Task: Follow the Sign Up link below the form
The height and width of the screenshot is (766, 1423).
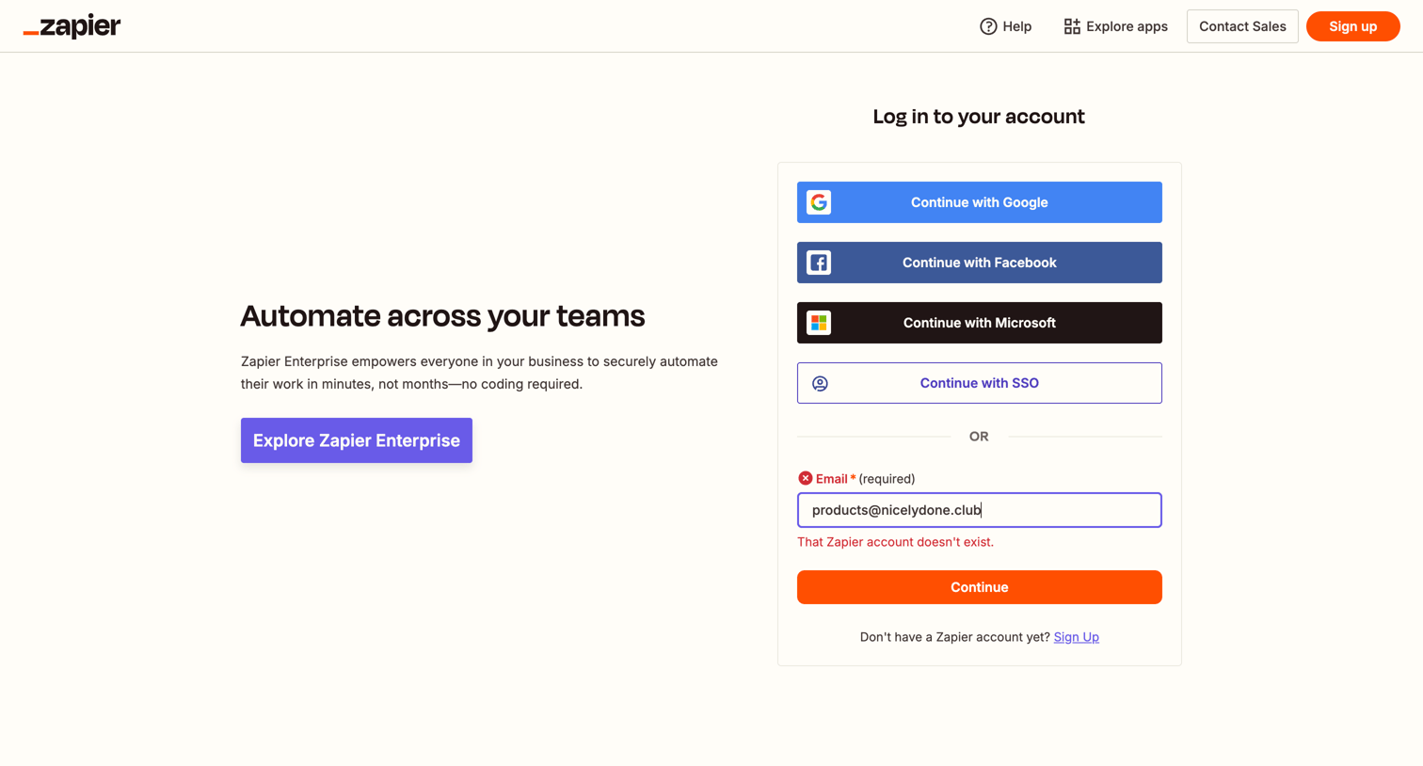Action: [x=1076, y=637]
